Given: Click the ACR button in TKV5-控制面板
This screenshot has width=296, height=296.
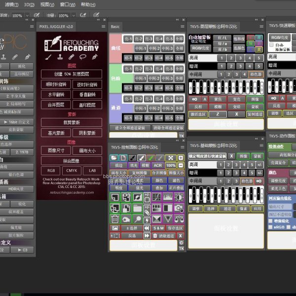Looking at the screenshot, I should pos(158,166).
